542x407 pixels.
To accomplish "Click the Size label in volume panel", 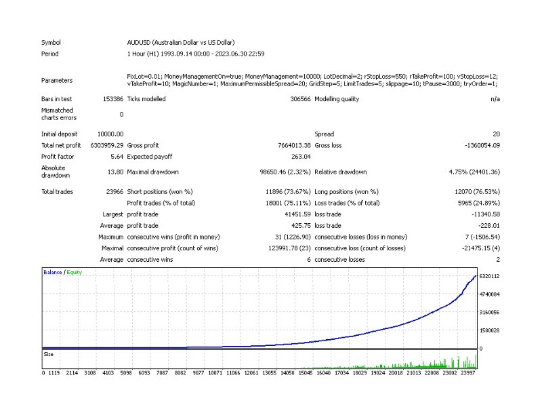I will tap(48, 354).
